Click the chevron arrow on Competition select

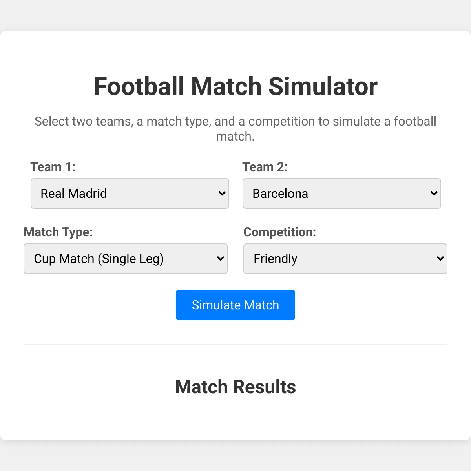tap(440, 259)
